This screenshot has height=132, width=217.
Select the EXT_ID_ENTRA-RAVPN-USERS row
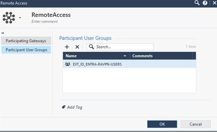129,64
